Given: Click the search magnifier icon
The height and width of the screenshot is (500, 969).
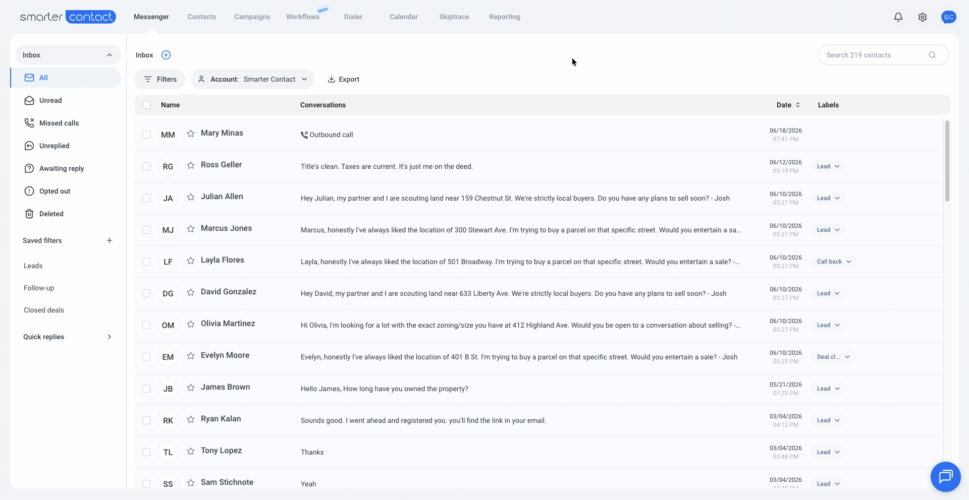Looking at the screenshot, I should pos(932,55).
